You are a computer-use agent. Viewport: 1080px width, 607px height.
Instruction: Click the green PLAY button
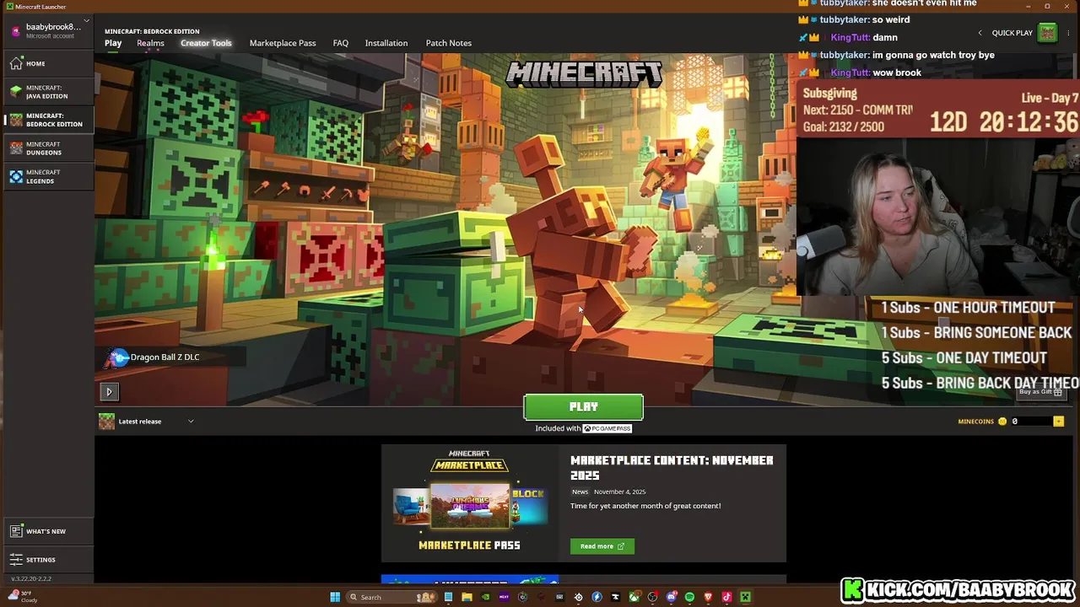(583, 407)
